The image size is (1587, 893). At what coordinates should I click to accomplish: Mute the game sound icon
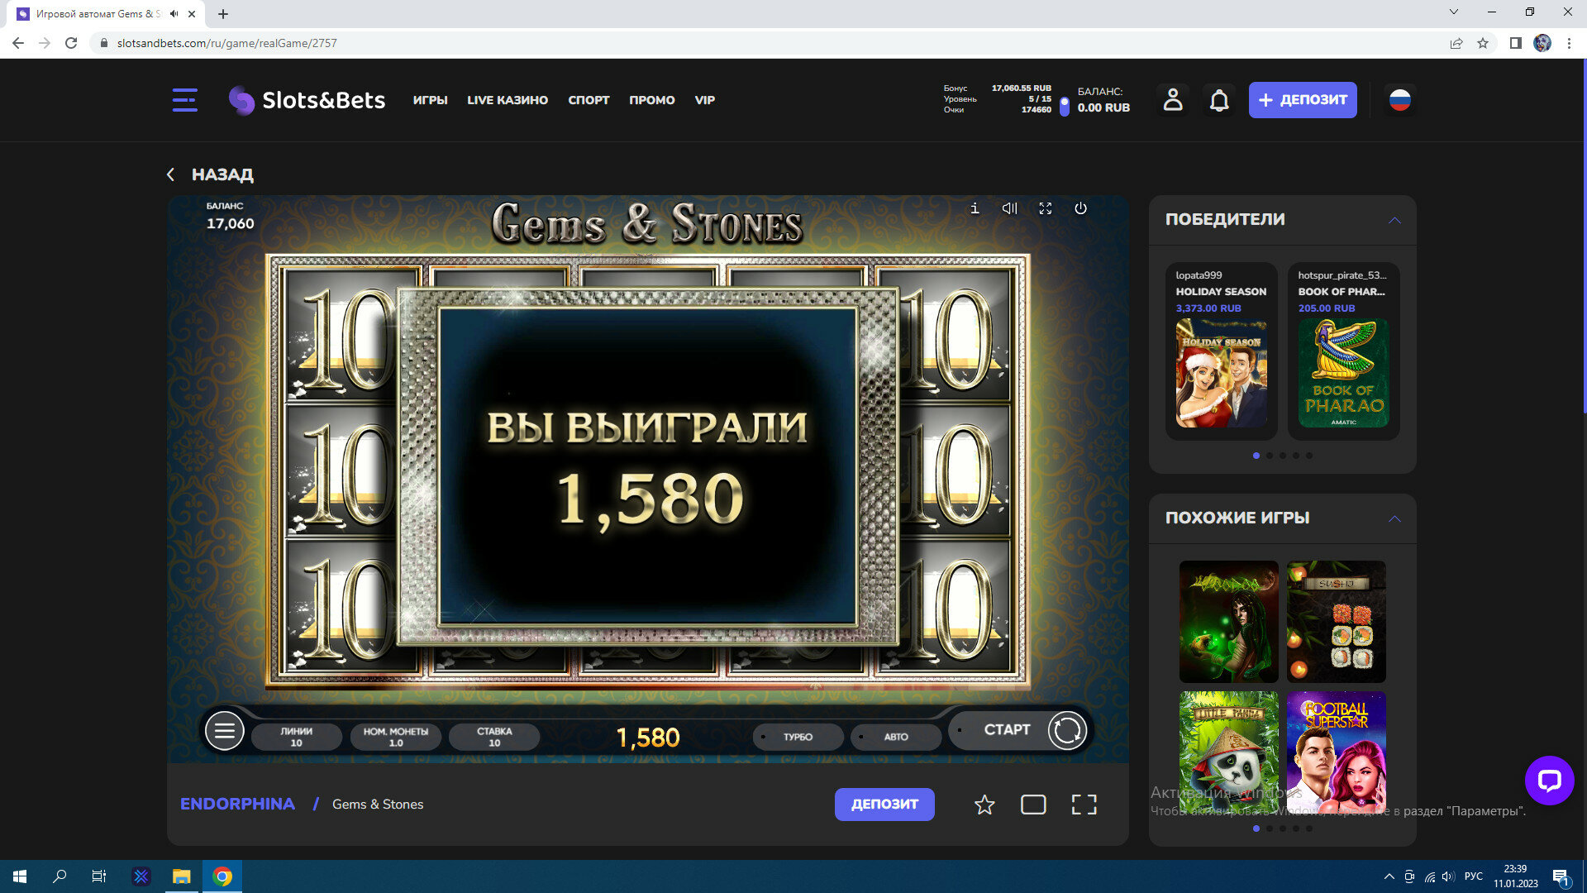pyautogui.click(x=1009, y=208)
